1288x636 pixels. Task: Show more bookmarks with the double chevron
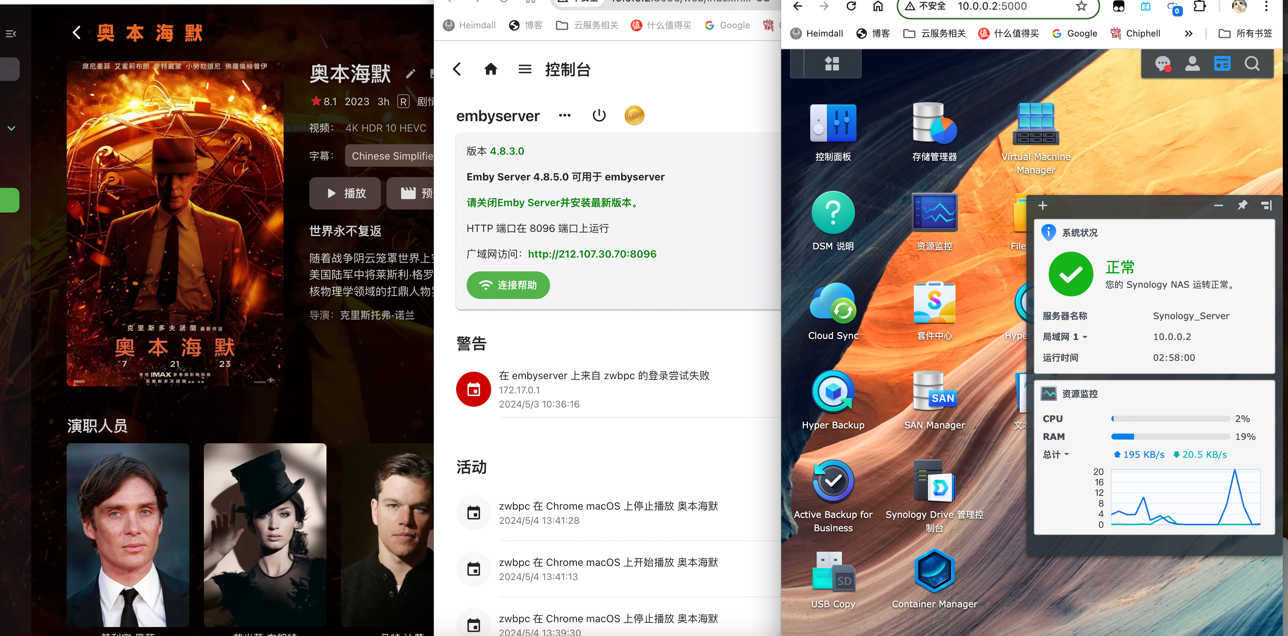pos(1188,34)
